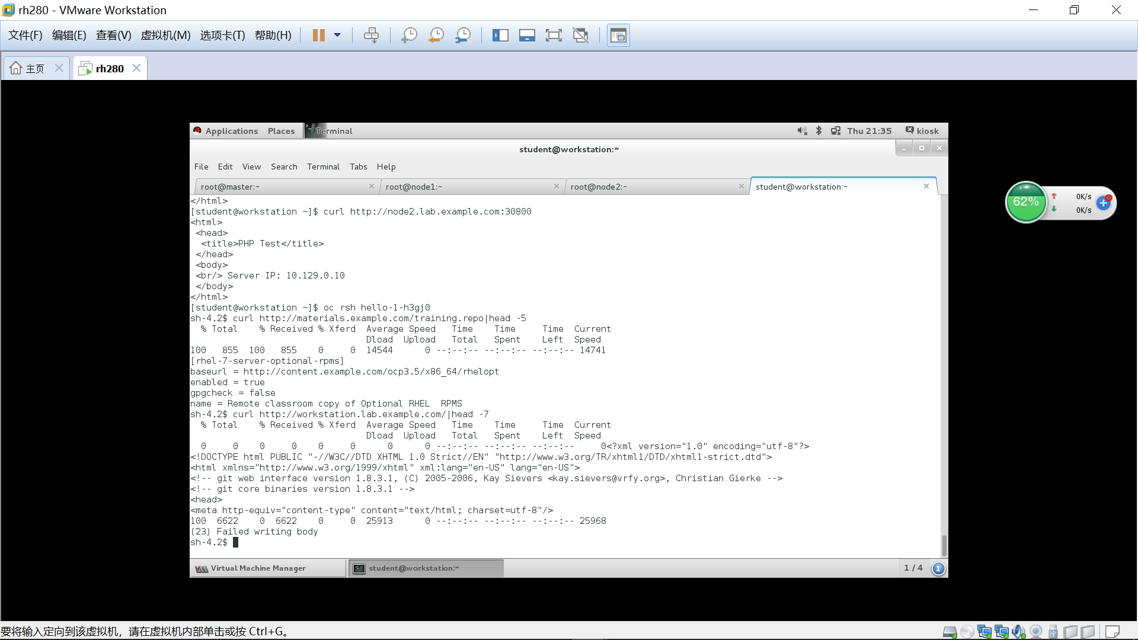Open the 选项卡(T) menu
This screenshot has width=1138, height=640.
222,36
